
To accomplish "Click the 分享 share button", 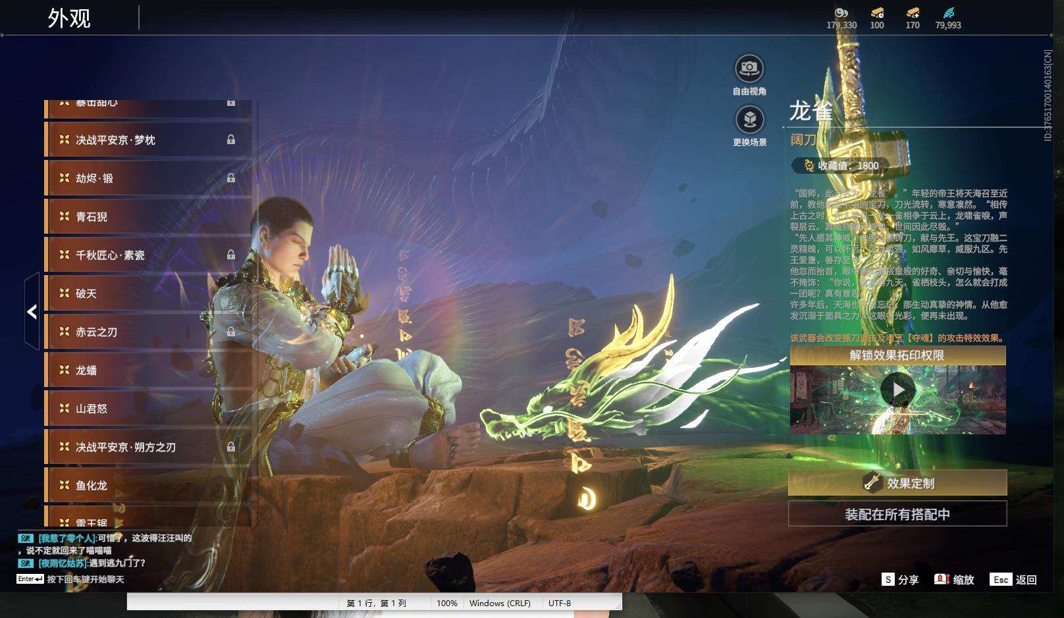I will (901, 579).
